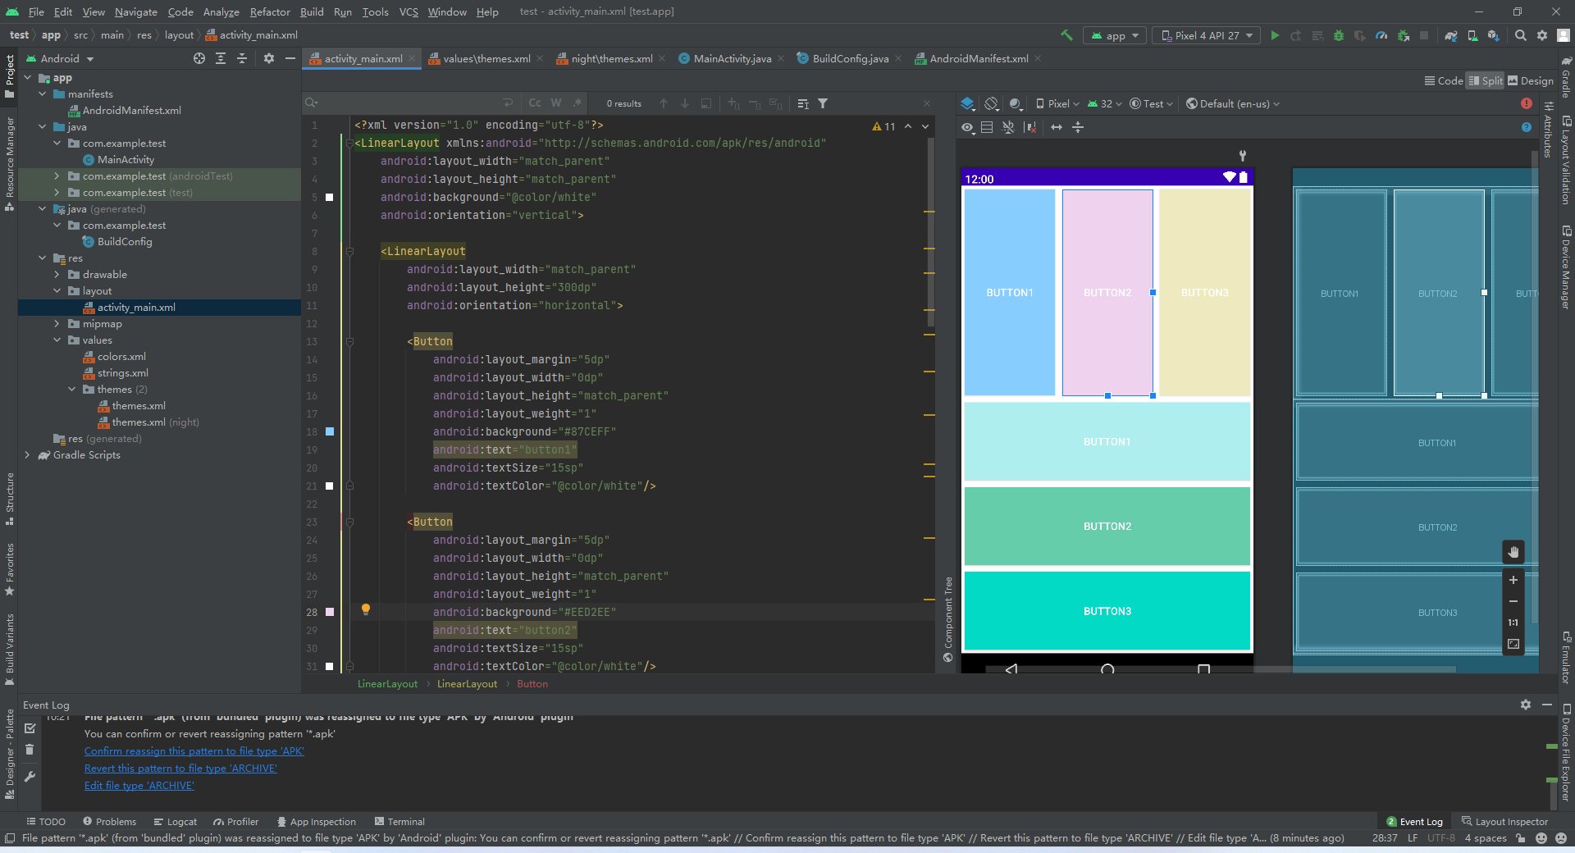Click the night mode icon in design toolbar
The image size is (1575, 853).
tap(1016, 103)
